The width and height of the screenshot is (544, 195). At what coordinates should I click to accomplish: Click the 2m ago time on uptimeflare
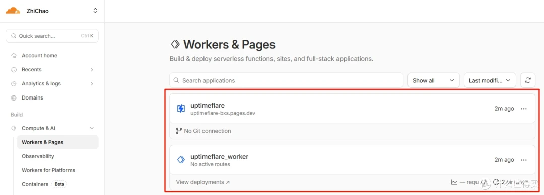[504, 109]
